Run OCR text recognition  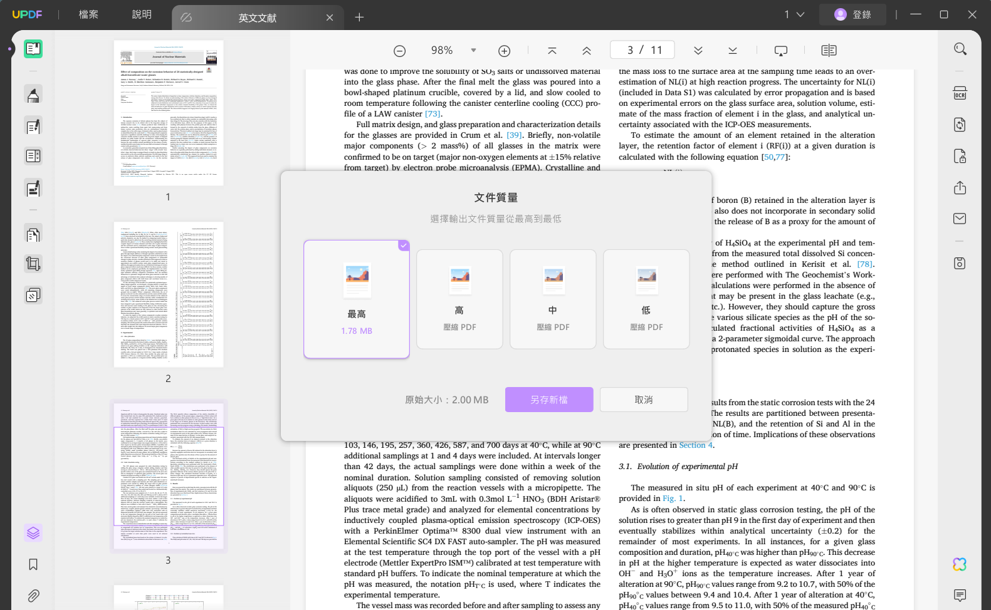[x=960, y=93]
